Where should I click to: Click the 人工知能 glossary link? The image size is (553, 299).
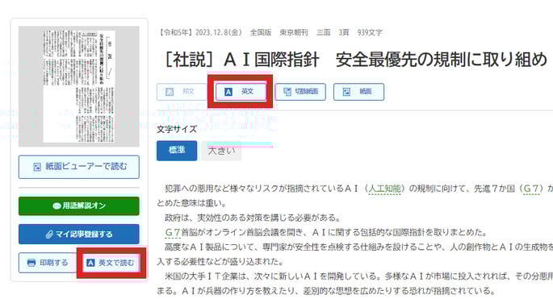click(384, 189)
